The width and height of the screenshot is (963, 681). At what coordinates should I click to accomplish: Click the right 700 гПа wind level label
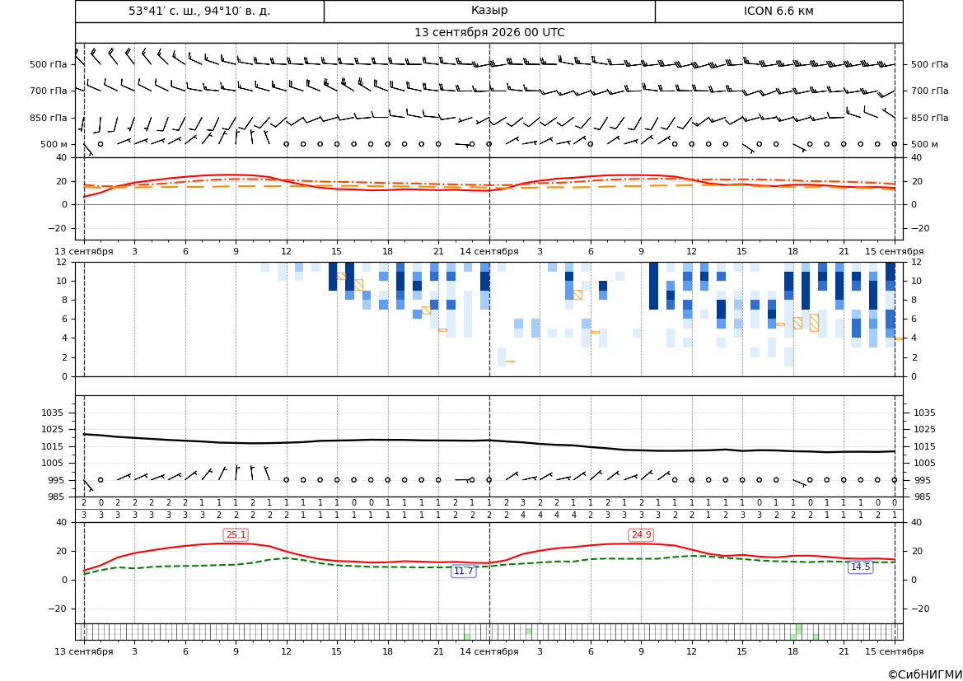pyautogui.click(x=929, y=91)
